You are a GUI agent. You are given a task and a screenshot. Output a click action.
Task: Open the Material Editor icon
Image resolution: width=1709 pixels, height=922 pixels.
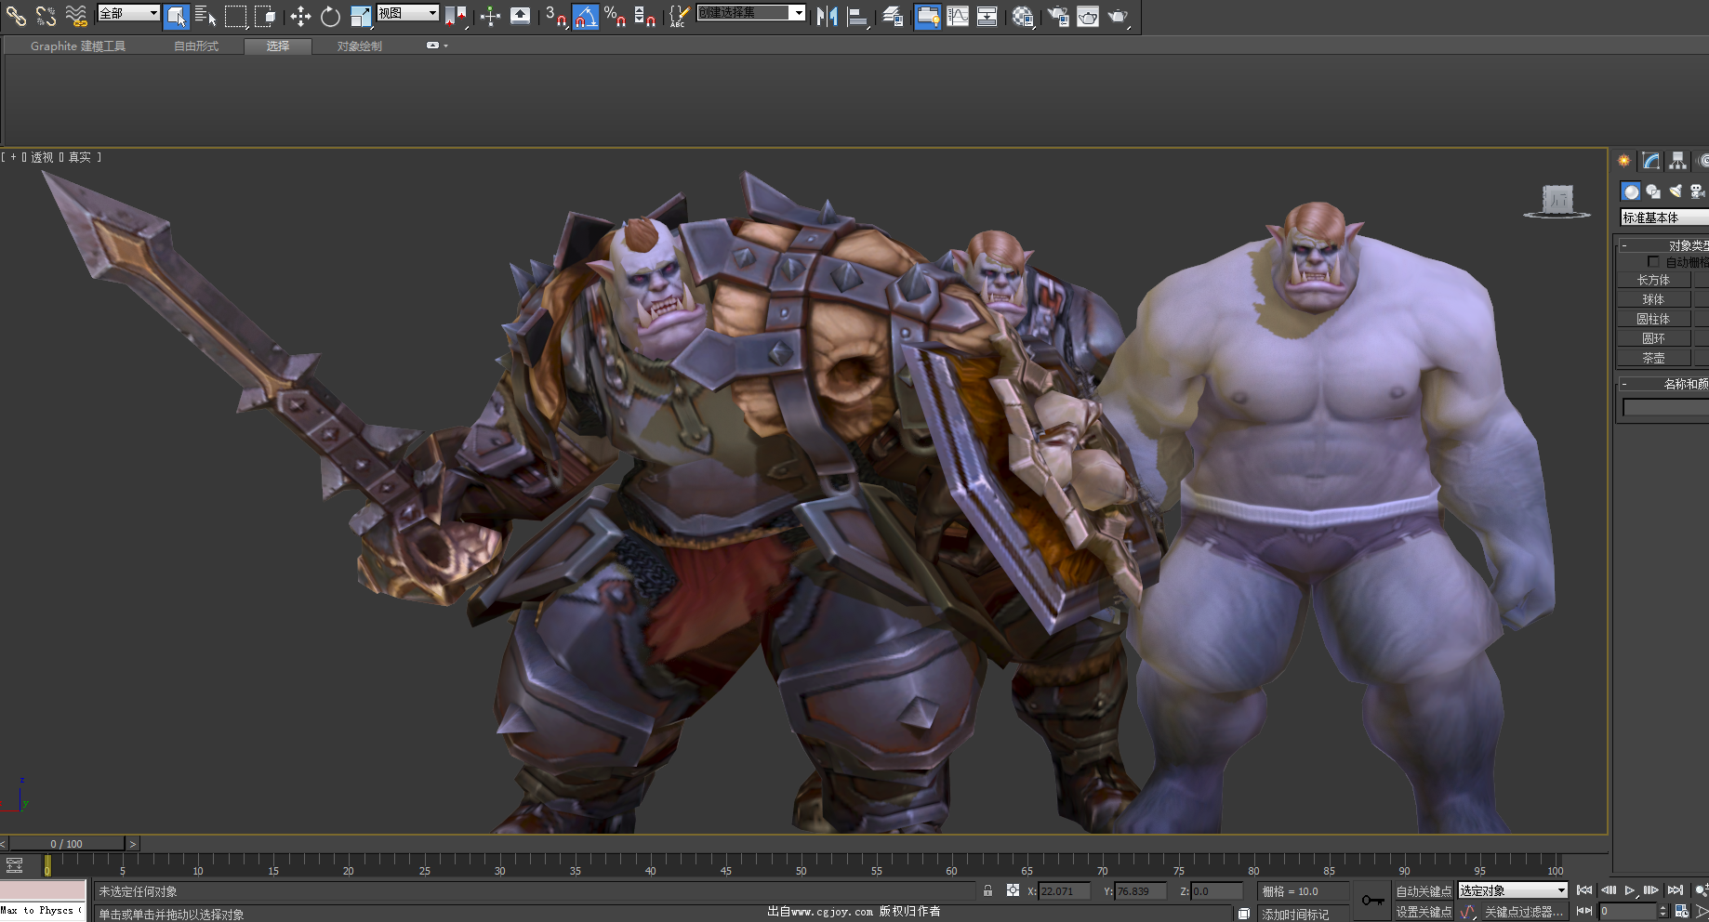[1023, 16]
